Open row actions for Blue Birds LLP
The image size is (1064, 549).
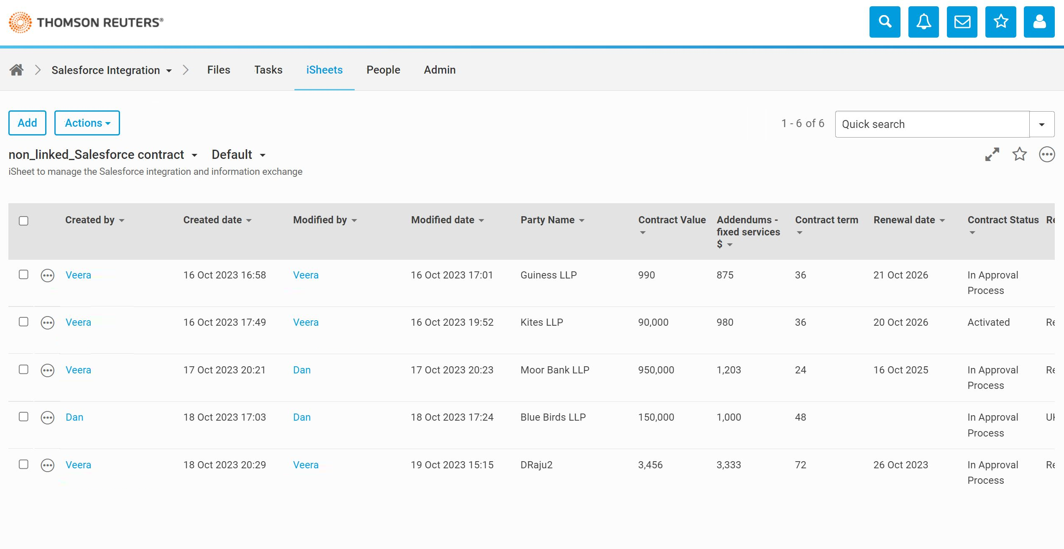(x=48, y=418)
